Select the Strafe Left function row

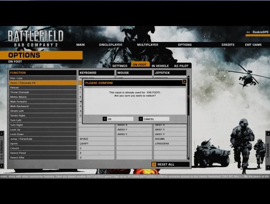pos(43,111)
